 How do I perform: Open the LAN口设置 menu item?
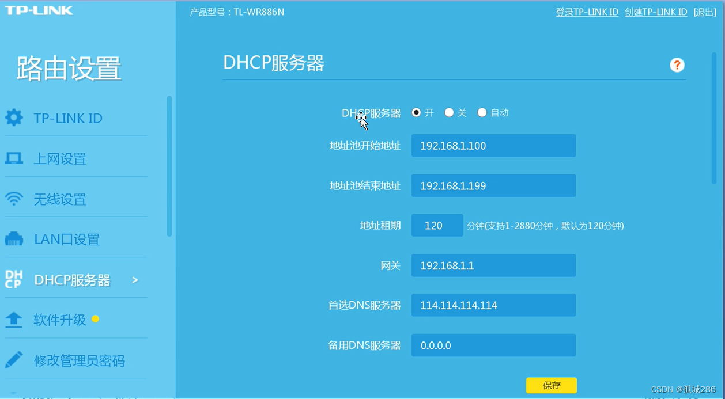tap(67, 240)
